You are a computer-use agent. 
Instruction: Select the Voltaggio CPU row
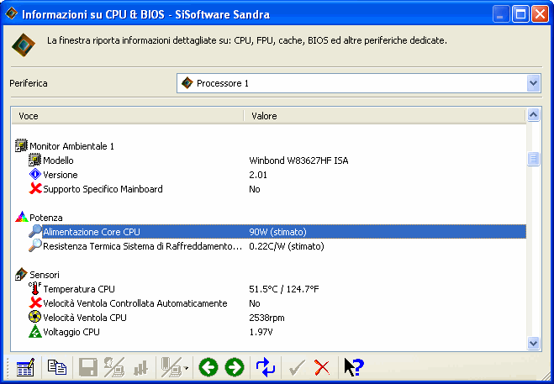pos(269,332)
